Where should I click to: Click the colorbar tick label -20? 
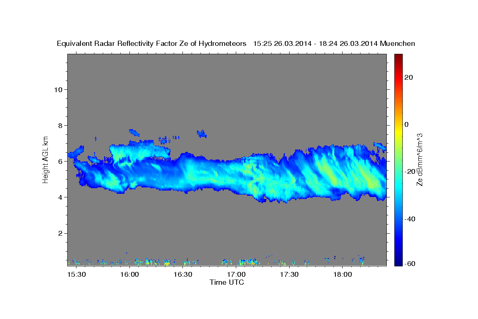click(410, 171)
